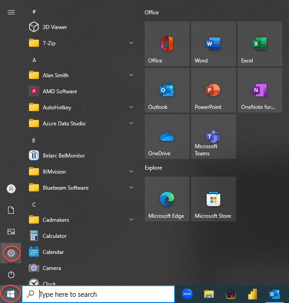Open the Pictures shortcut icon
Image resolution: width=289 pixels, height=303 pixels.
point(11,232)
